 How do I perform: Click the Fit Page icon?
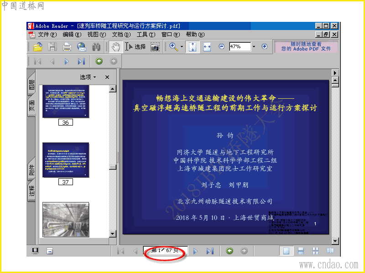(x=193, y=47)
